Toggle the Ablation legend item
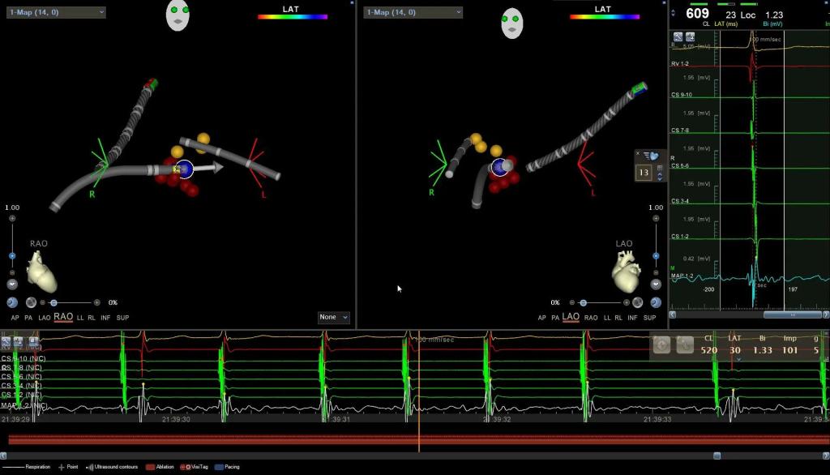830x475 pixels. click(x=160, y=467)
